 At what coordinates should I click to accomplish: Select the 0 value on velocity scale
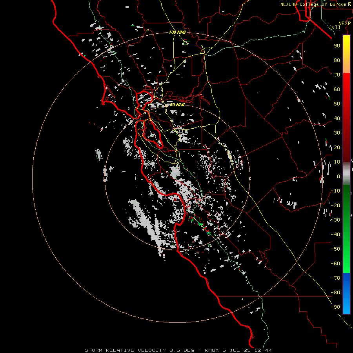point(338,176)
